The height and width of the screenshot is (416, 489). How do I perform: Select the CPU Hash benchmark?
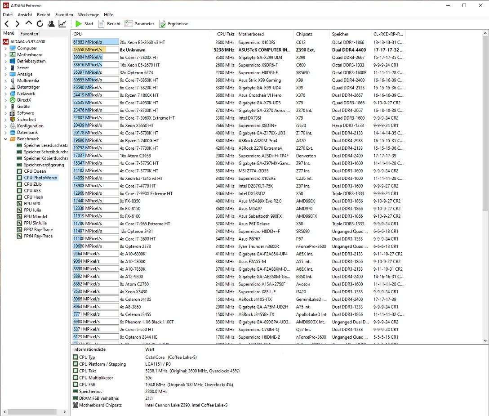point(33,197)
